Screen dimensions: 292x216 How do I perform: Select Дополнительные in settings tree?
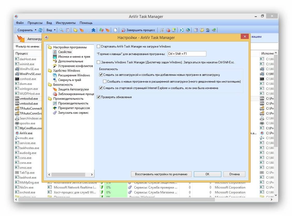[71, 61]
